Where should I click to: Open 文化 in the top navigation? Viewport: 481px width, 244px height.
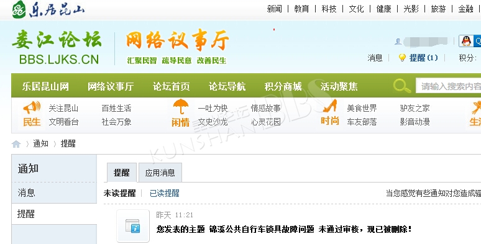coord(356,9)
